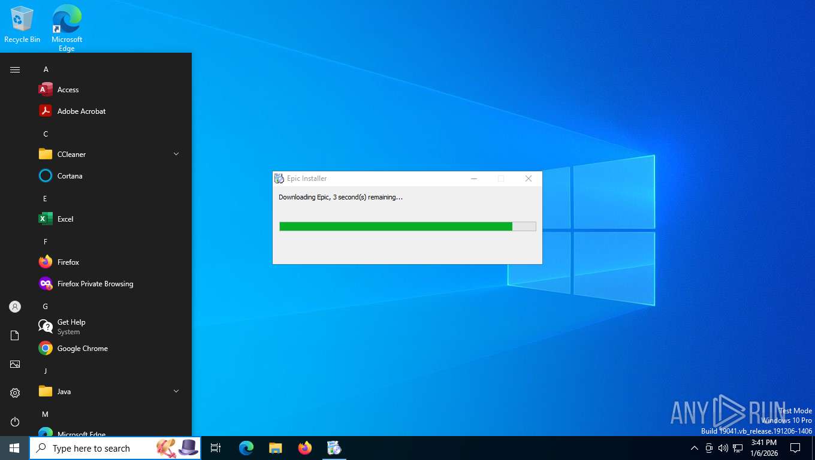Launch Google Chrome from Start menu

[111, 349]
